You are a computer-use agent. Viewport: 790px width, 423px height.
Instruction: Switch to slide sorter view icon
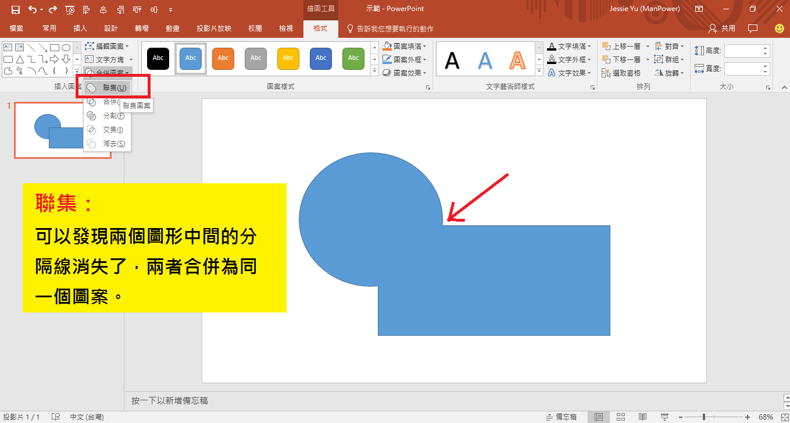(621, 417)
